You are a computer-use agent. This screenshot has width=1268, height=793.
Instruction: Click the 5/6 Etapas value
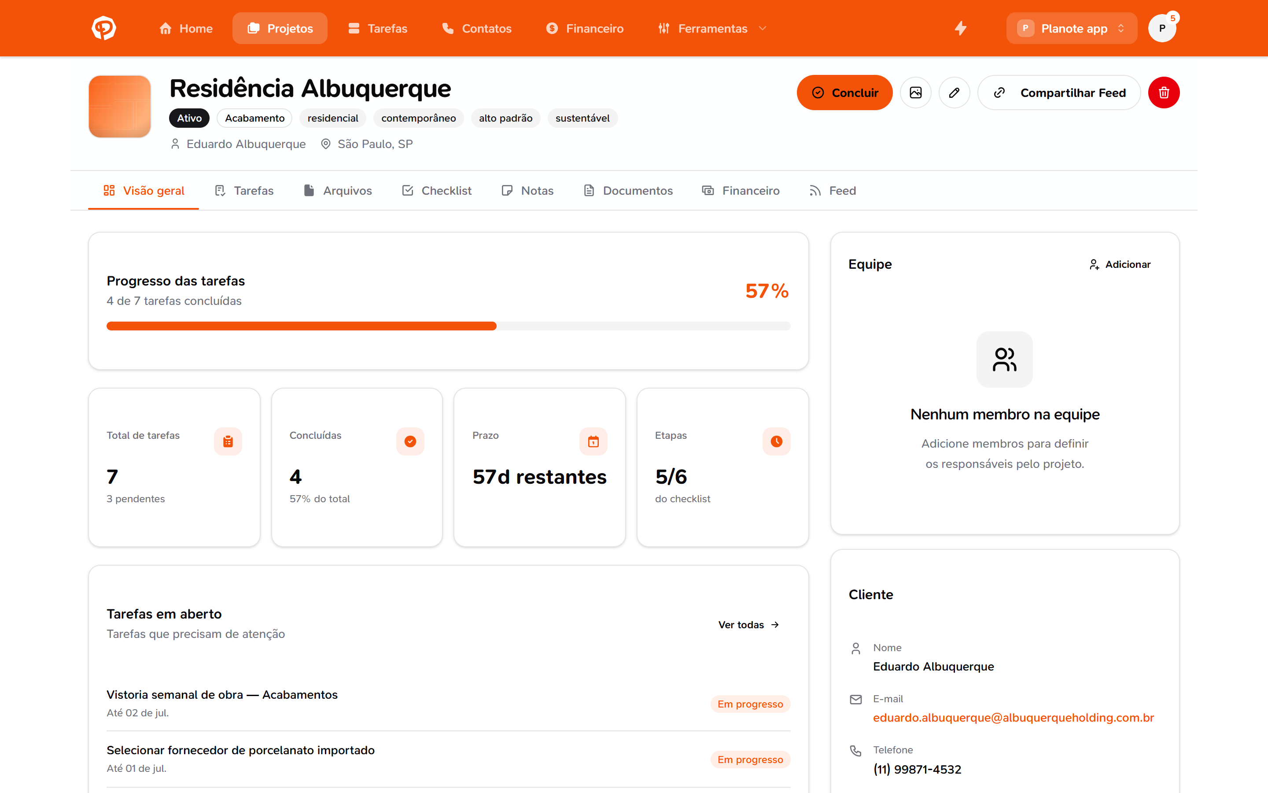[x=671, y=477]
